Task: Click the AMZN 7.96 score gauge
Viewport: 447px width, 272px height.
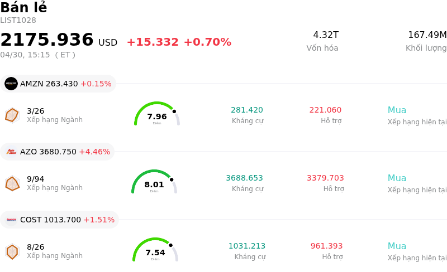Action: [x=156, y=115]
